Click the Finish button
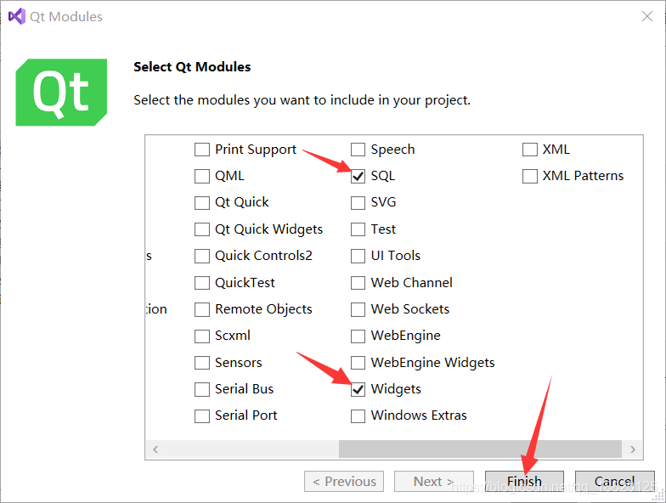 click(525, 481)
